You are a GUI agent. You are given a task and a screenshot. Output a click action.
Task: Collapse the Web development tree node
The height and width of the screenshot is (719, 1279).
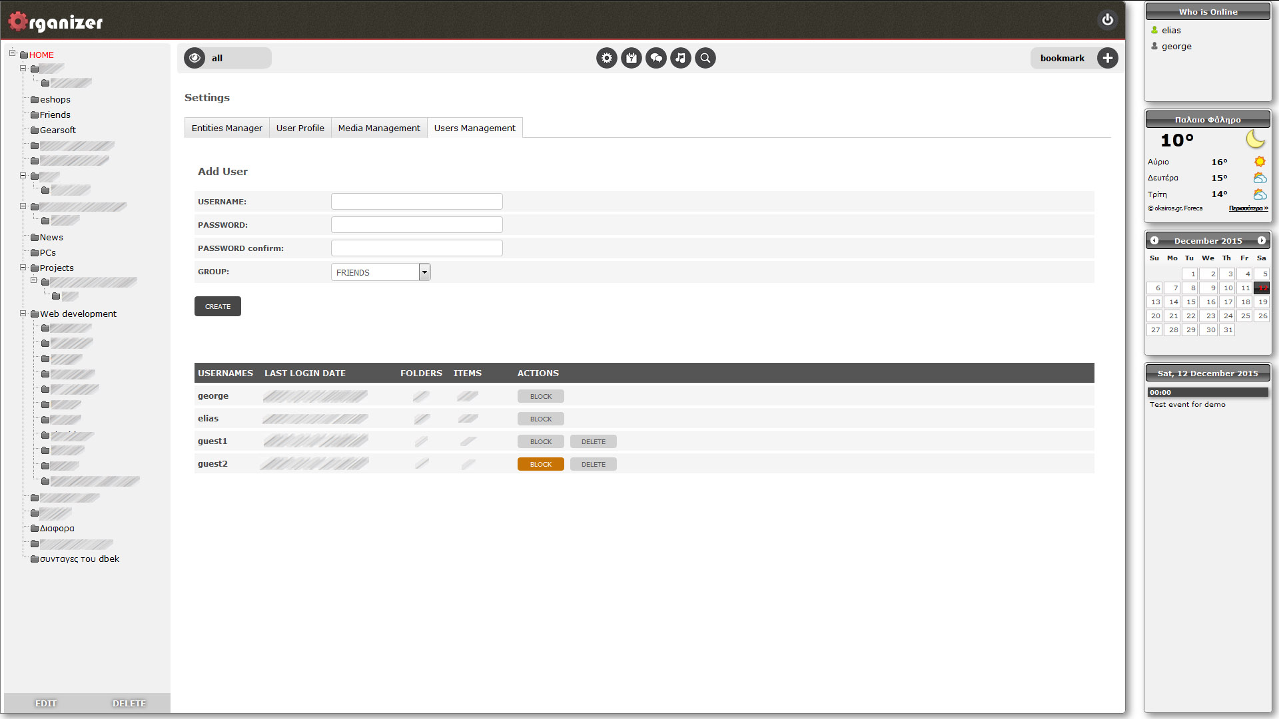click(x=23, y=313)
